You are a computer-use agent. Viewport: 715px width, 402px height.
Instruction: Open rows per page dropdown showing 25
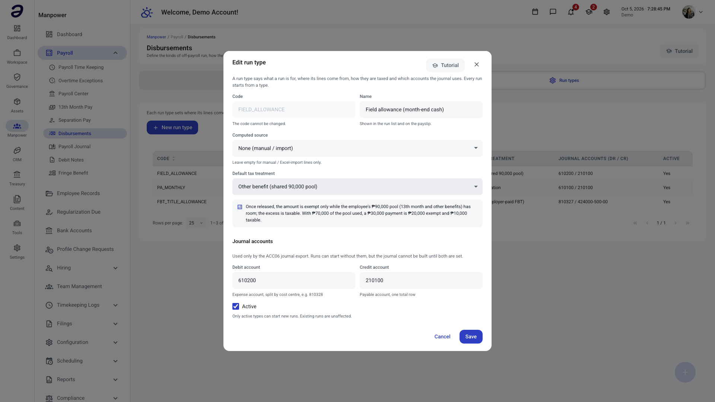(x=196, y=223)
